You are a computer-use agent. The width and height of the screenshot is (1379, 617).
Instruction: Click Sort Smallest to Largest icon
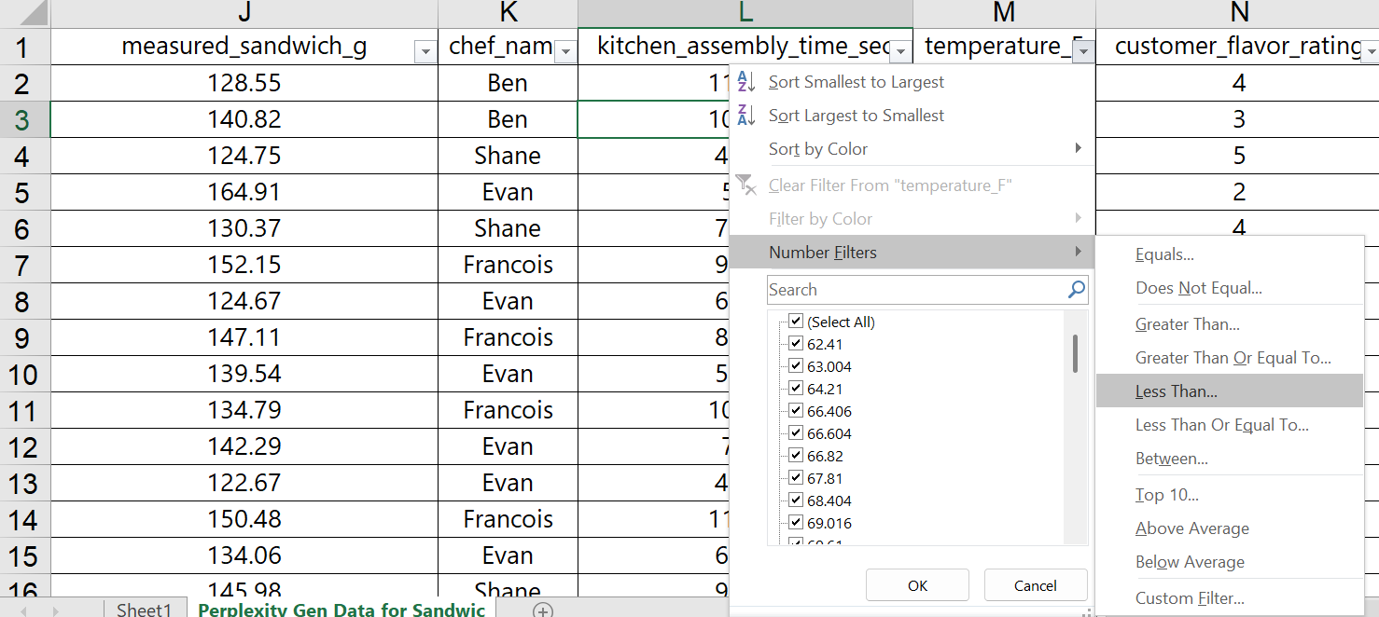pos(746,82)
